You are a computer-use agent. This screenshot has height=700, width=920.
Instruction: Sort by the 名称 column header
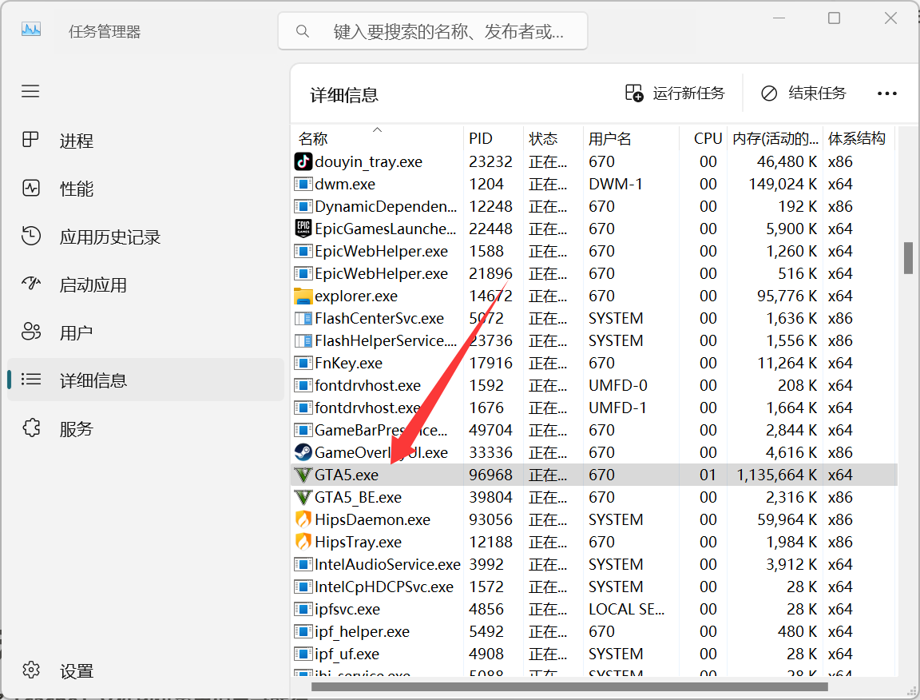(313, 138)
